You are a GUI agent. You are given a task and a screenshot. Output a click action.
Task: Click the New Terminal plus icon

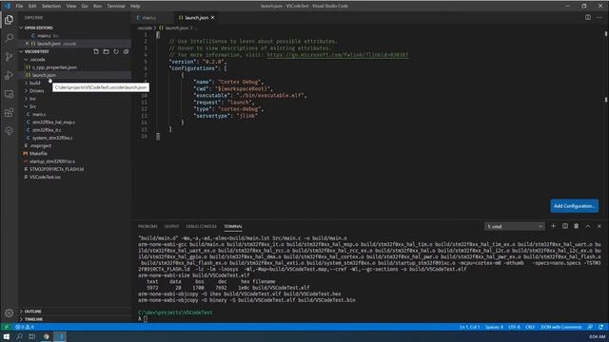pos(554,226)
